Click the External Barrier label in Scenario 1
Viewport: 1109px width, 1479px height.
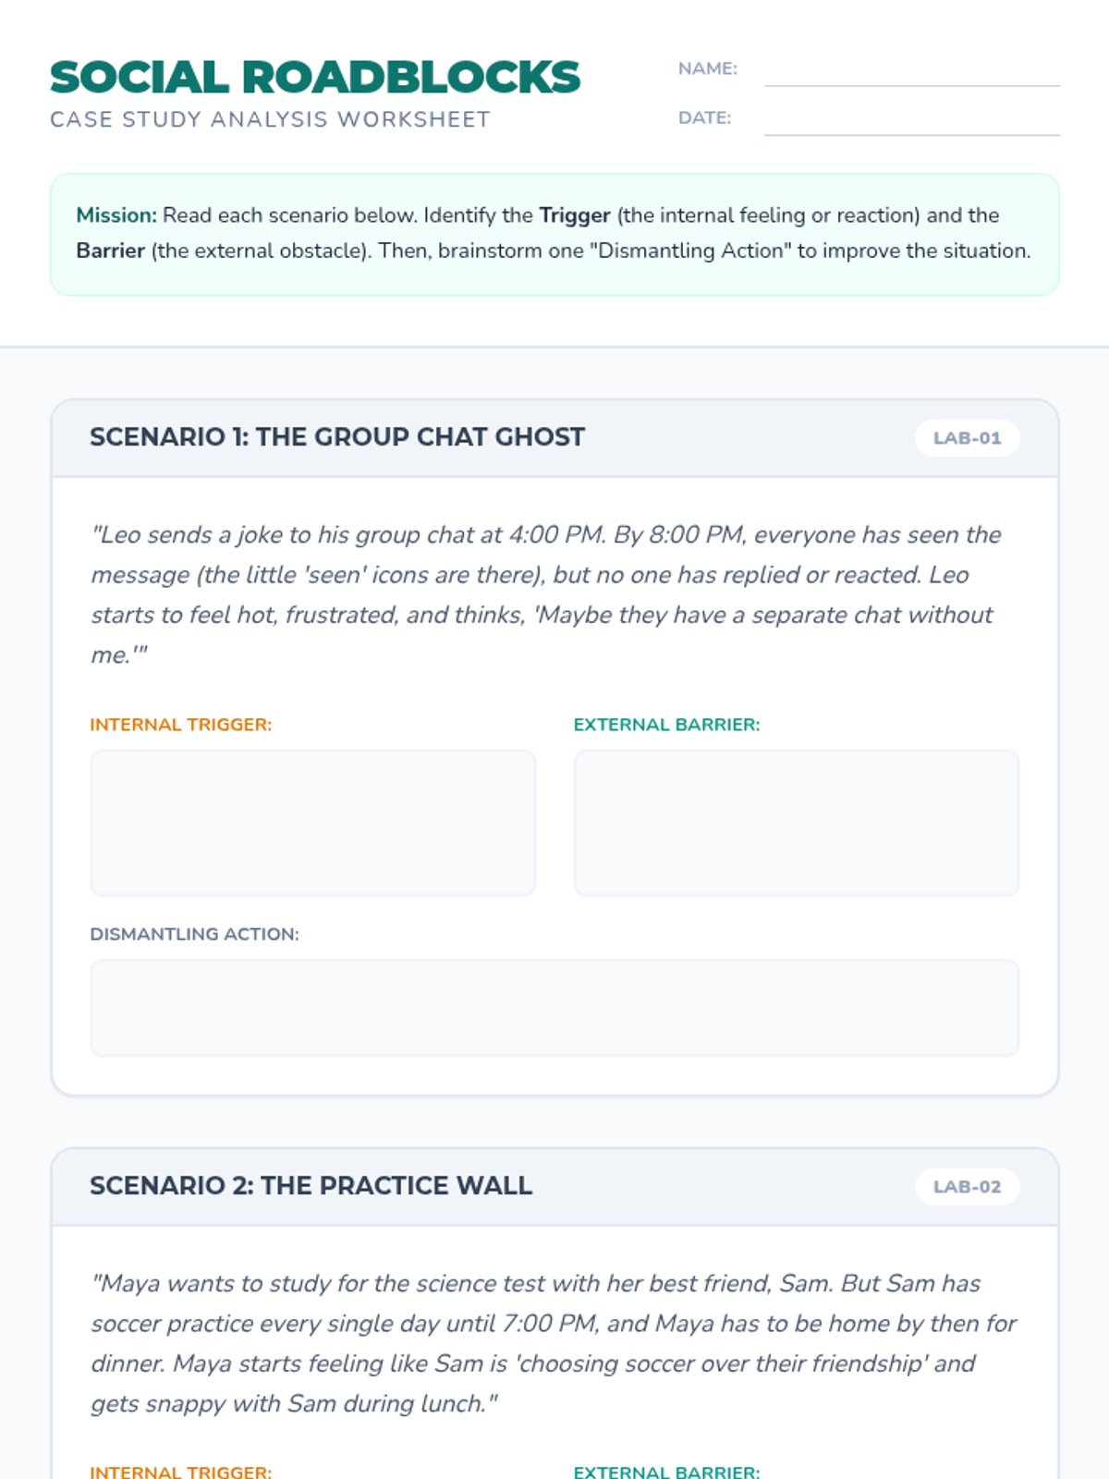666,725
